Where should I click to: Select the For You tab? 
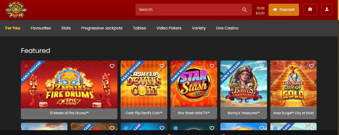point(13,28)
